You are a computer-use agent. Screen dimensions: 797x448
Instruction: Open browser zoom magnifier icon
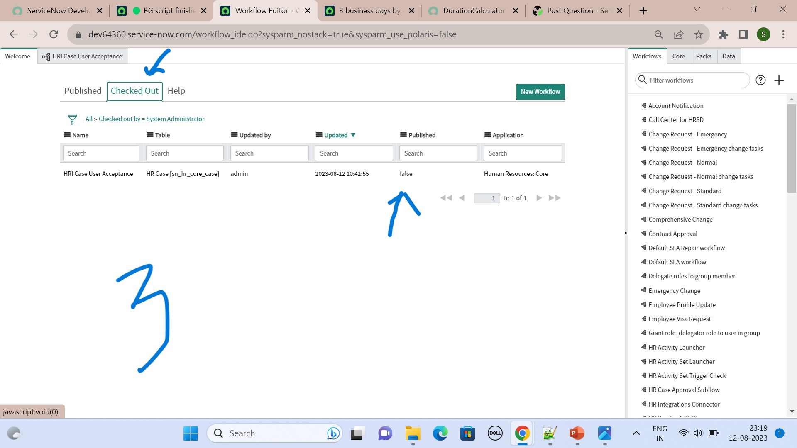659,34
